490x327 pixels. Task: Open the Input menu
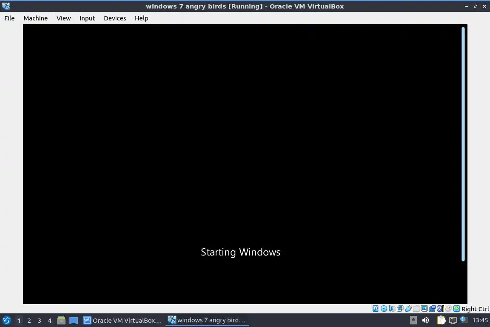point(87,18)
